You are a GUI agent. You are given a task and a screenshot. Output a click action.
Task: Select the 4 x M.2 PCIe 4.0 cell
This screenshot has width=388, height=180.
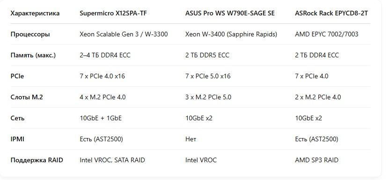(102, 97)
